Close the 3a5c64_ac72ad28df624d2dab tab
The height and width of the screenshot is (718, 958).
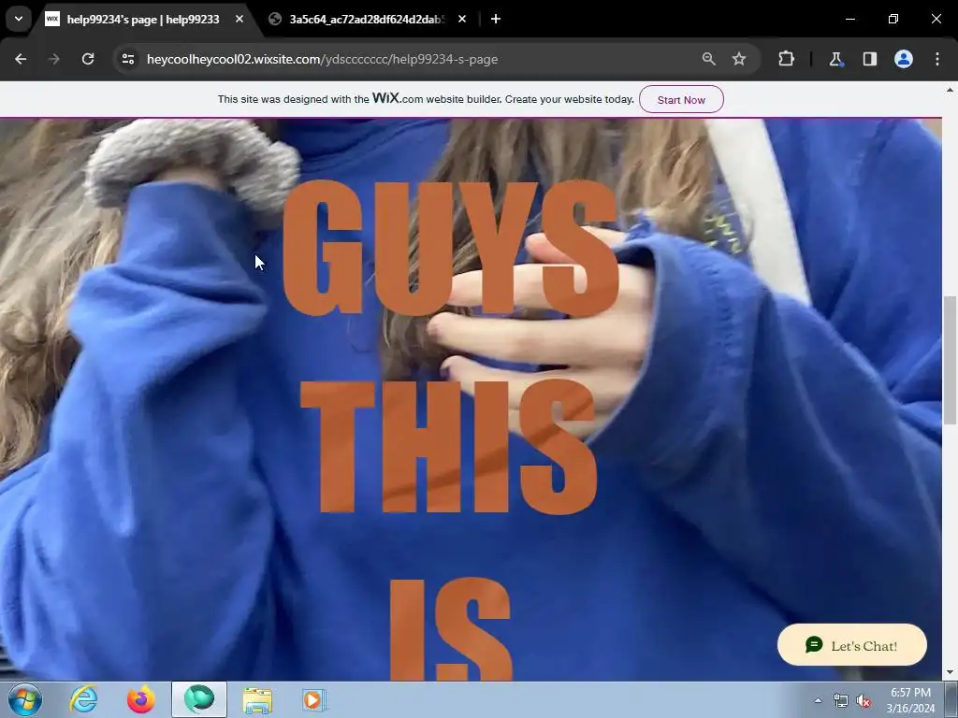pos(462,20)
